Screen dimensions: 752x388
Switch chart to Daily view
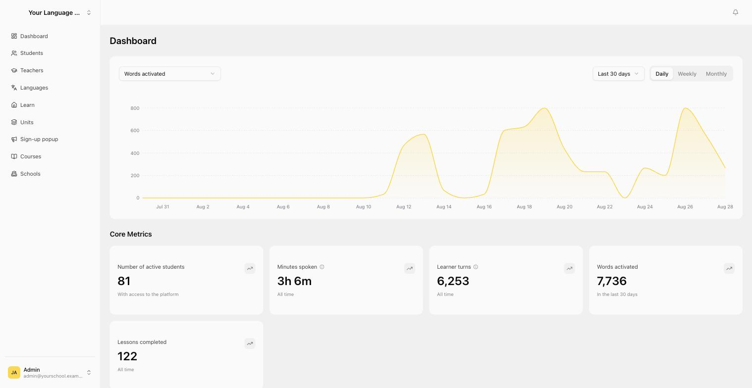(x=662, y=74)
